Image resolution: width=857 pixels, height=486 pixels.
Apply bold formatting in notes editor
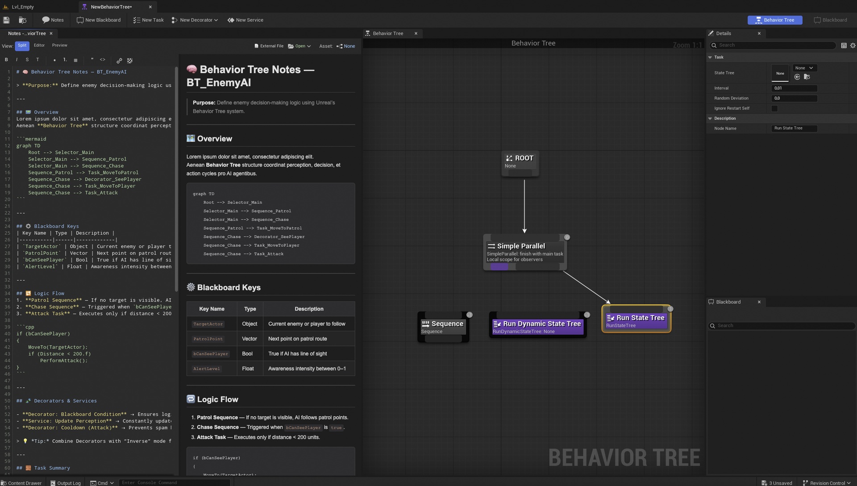tap(6, 60)
